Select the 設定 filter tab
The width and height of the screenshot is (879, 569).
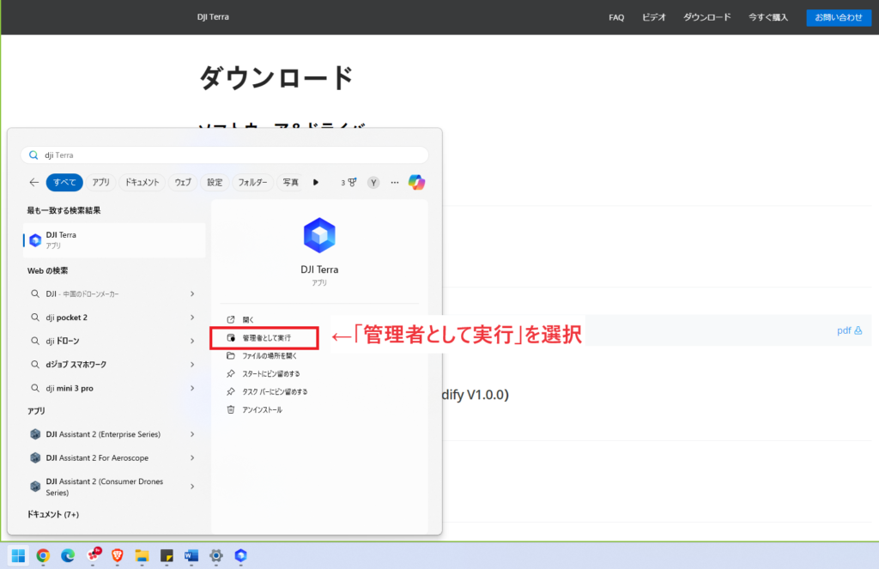click(215, 182)
